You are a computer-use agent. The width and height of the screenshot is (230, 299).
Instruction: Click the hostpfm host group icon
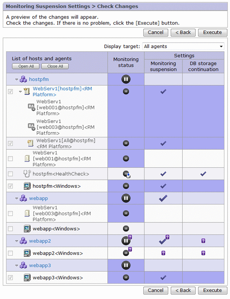tap(23, 79)
